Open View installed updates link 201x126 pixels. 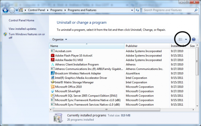[23, 29]
